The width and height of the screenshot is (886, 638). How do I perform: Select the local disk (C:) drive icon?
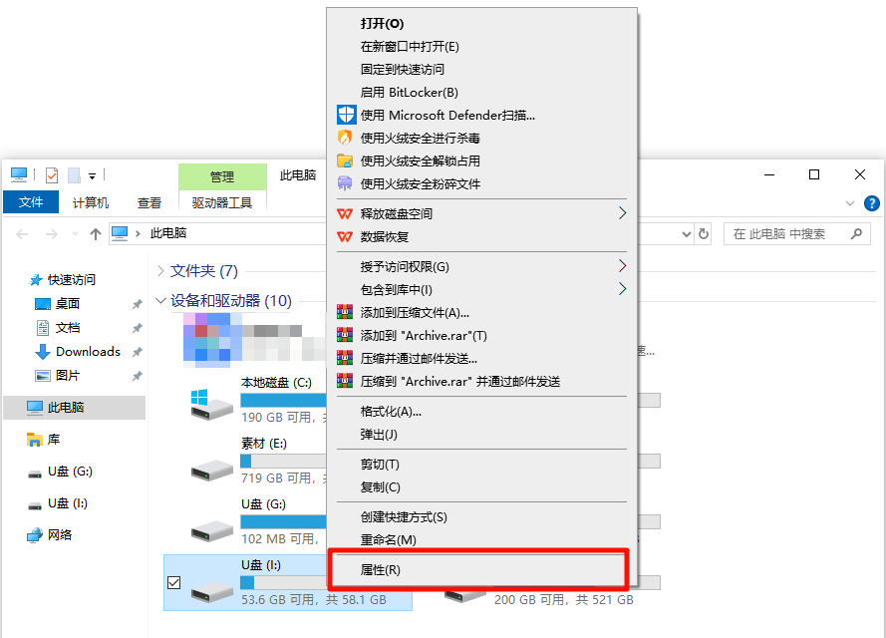(212, 404)
